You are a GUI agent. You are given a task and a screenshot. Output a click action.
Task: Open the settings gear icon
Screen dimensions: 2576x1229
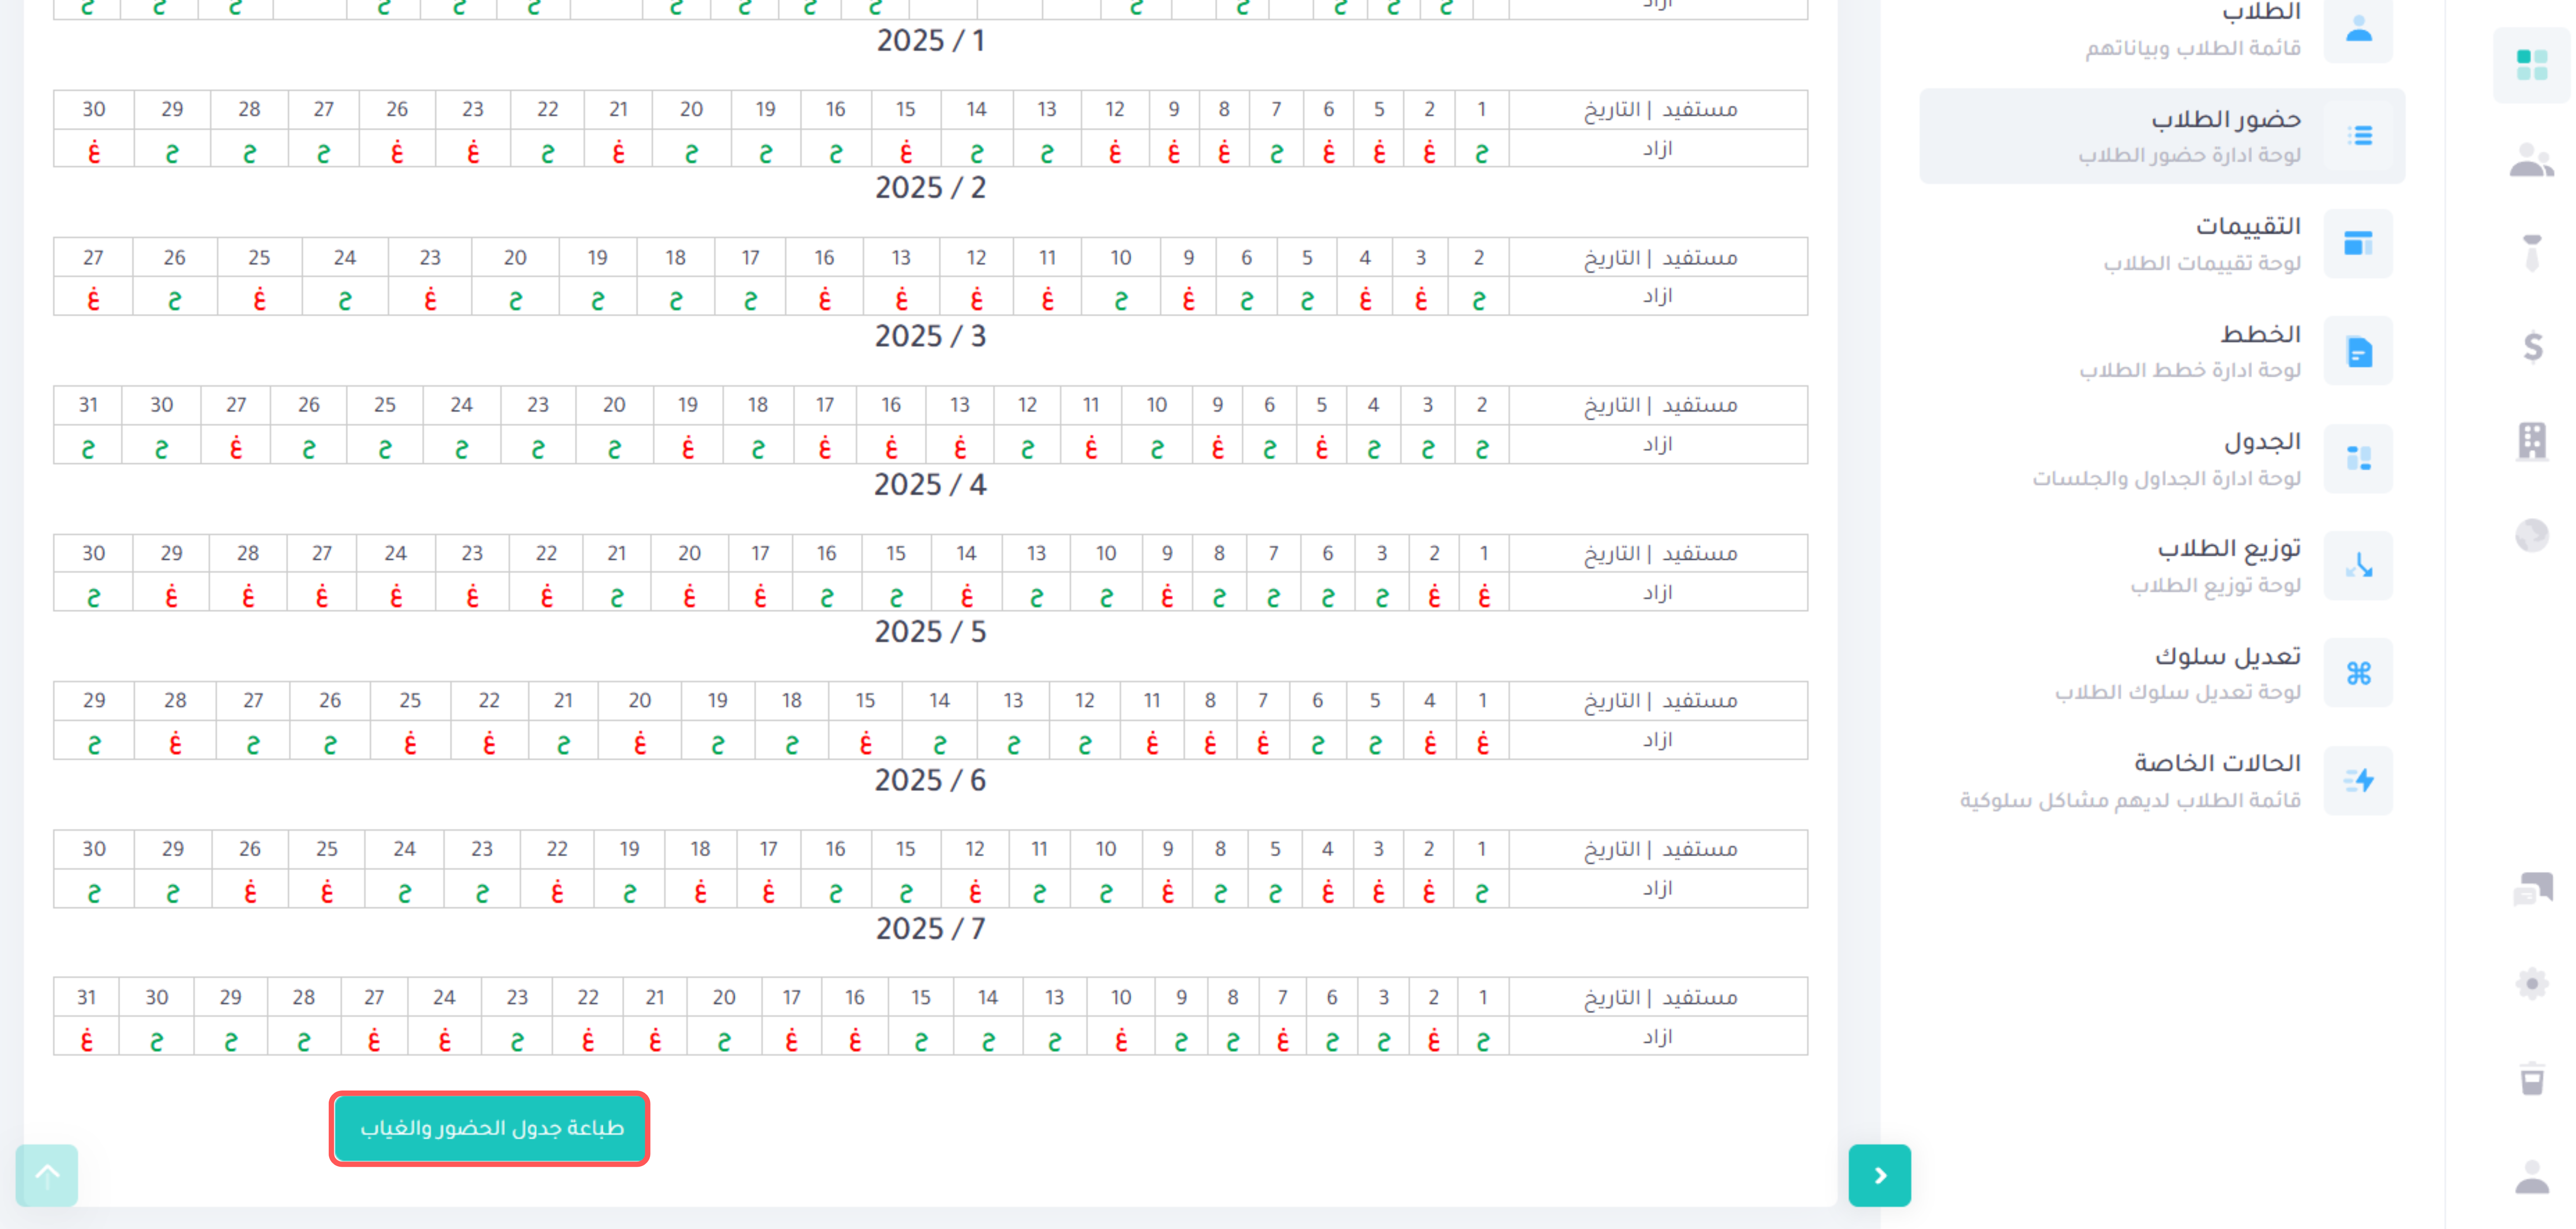tap(2532, 983)
